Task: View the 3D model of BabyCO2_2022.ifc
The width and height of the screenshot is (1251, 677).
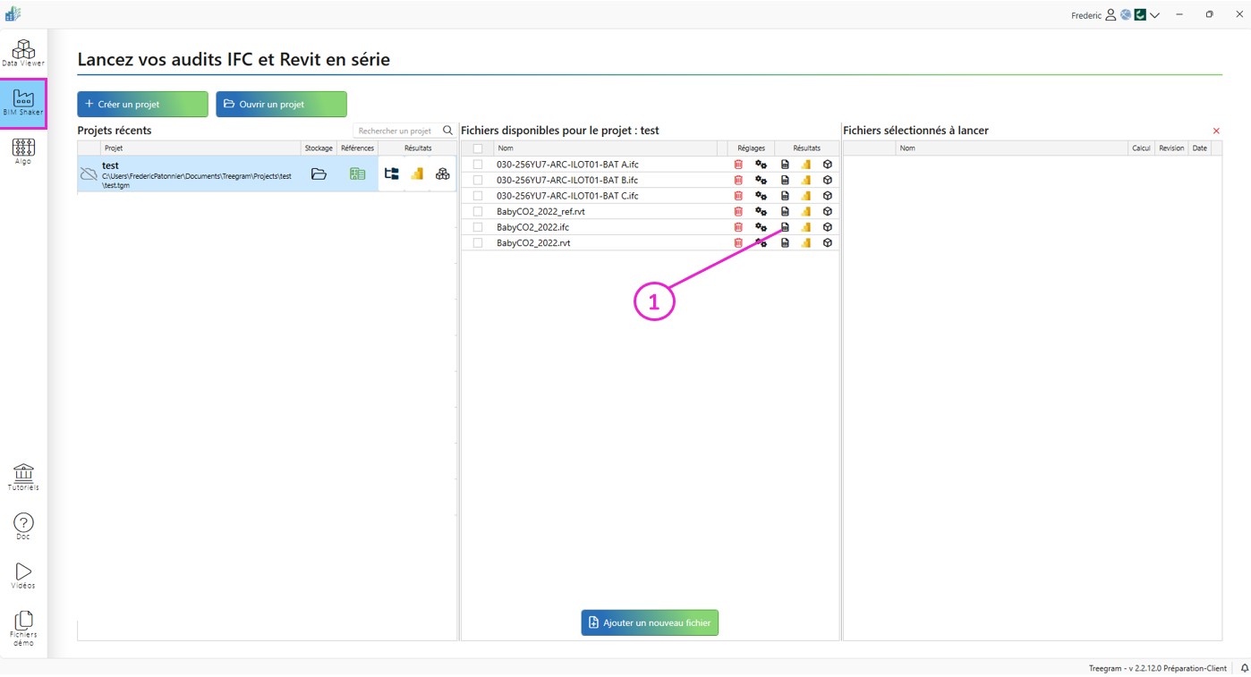Action: point(827,226)
